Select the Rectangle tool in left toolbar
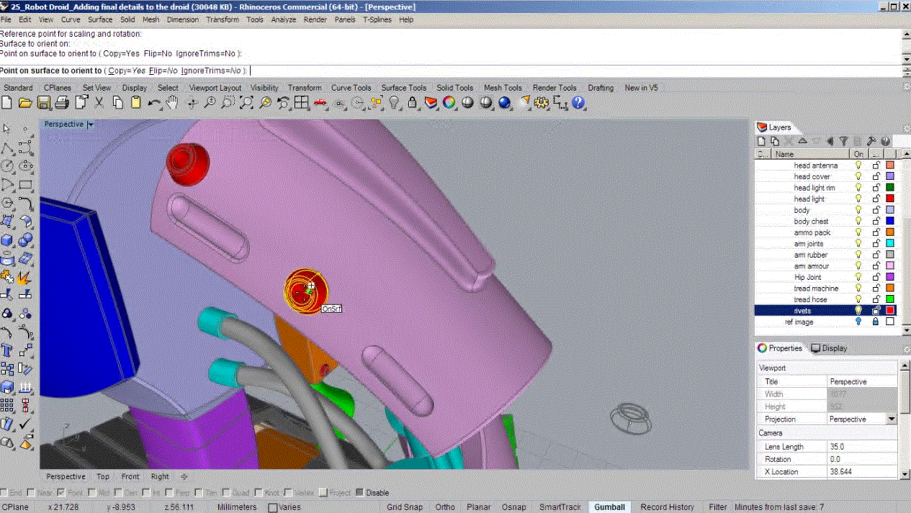911x513 pixels. 25,185
